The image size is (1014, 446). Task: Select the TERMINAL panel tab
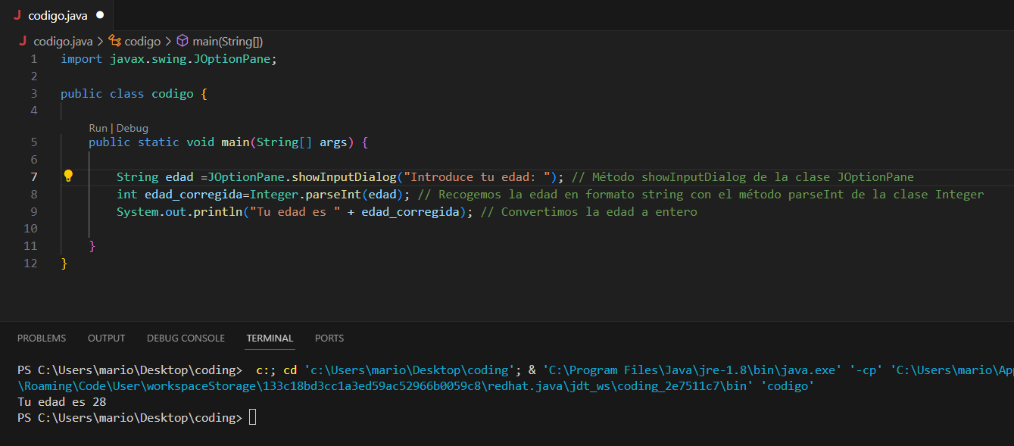click(x=270, y=338)
